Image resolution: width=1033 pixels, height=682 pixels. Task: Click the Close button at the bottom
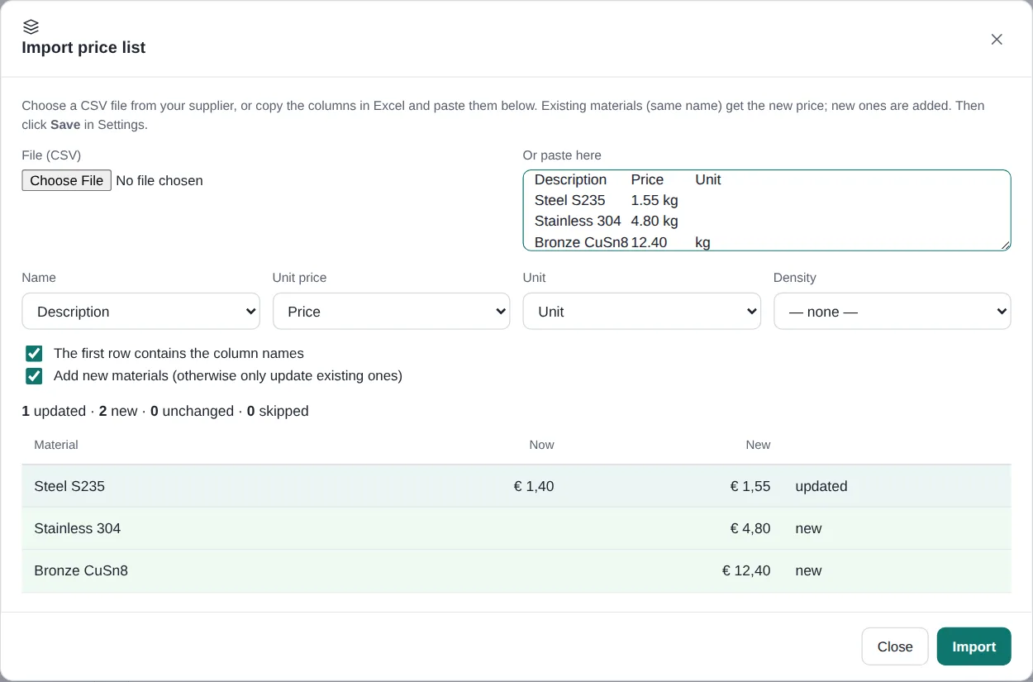895,646
